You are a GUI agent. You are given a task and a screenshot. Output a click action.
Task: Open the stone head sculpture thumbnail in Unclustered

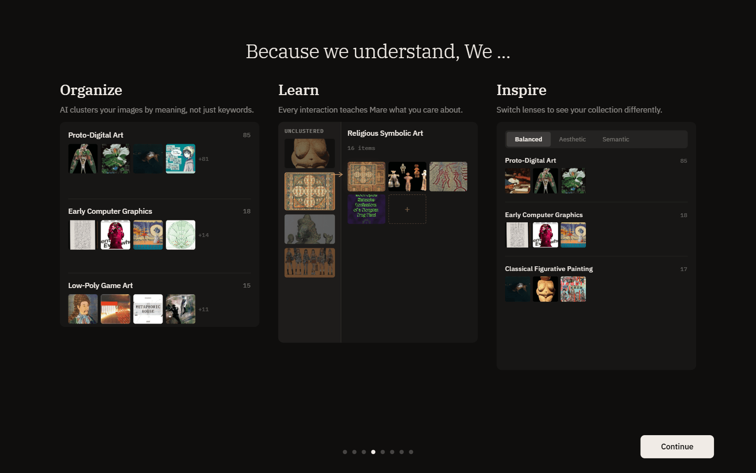309,229
